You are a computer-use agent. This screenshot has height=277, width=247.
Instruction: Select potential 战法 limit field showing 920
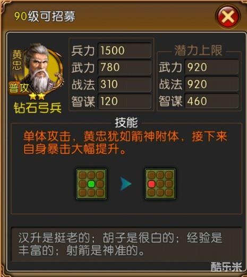pos(211,84)
